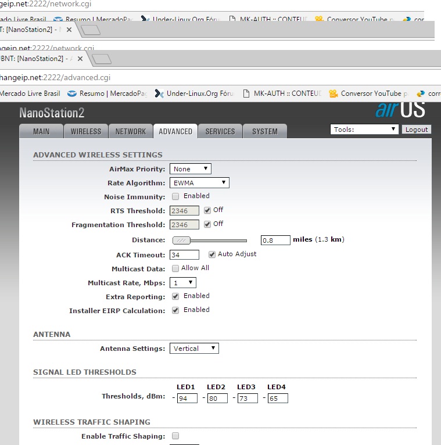Click the NanoStation2 title text
This screenshot has width=441, height=445.
pyautogui.click(x=52, y=113)
